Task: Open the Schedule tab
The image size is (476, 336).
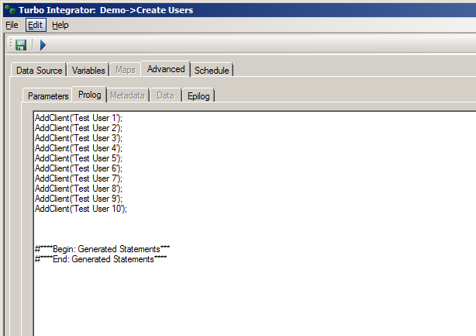Action: pos(212,70)
